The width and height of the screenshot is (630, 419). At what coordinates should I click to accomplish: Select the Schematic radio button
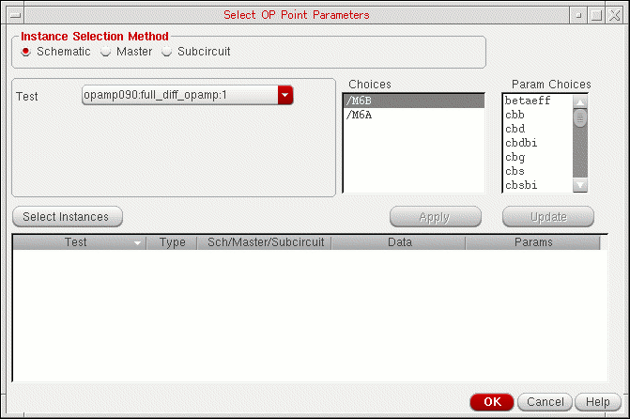tap(25, 52)
